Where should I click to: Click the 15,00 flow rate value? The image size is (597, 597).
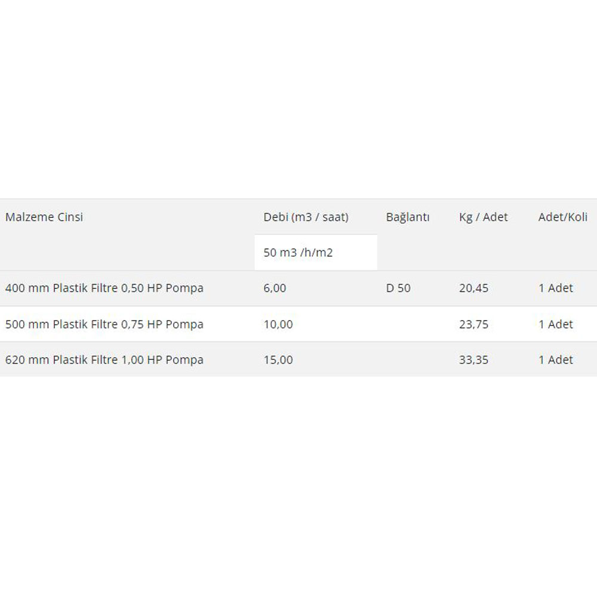tap(278, 360)
